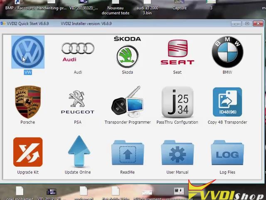Click the 'Seat' caption text
266x200 pixels.
click(177, 72)
